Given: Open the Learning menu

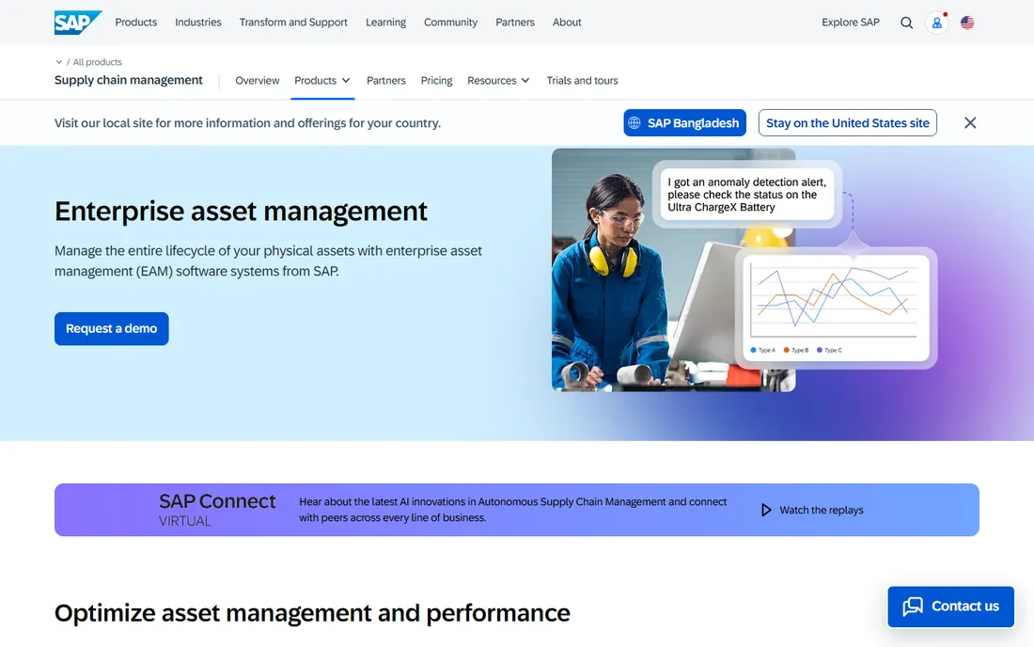Looking at the screenshot, I should 385,23.
